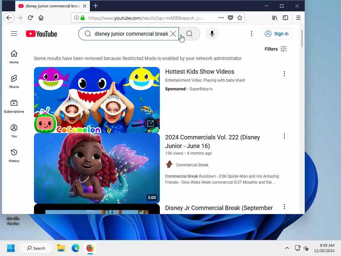Open Hottest Kids Show Videos title
The image size is (341, 256).
200,72
